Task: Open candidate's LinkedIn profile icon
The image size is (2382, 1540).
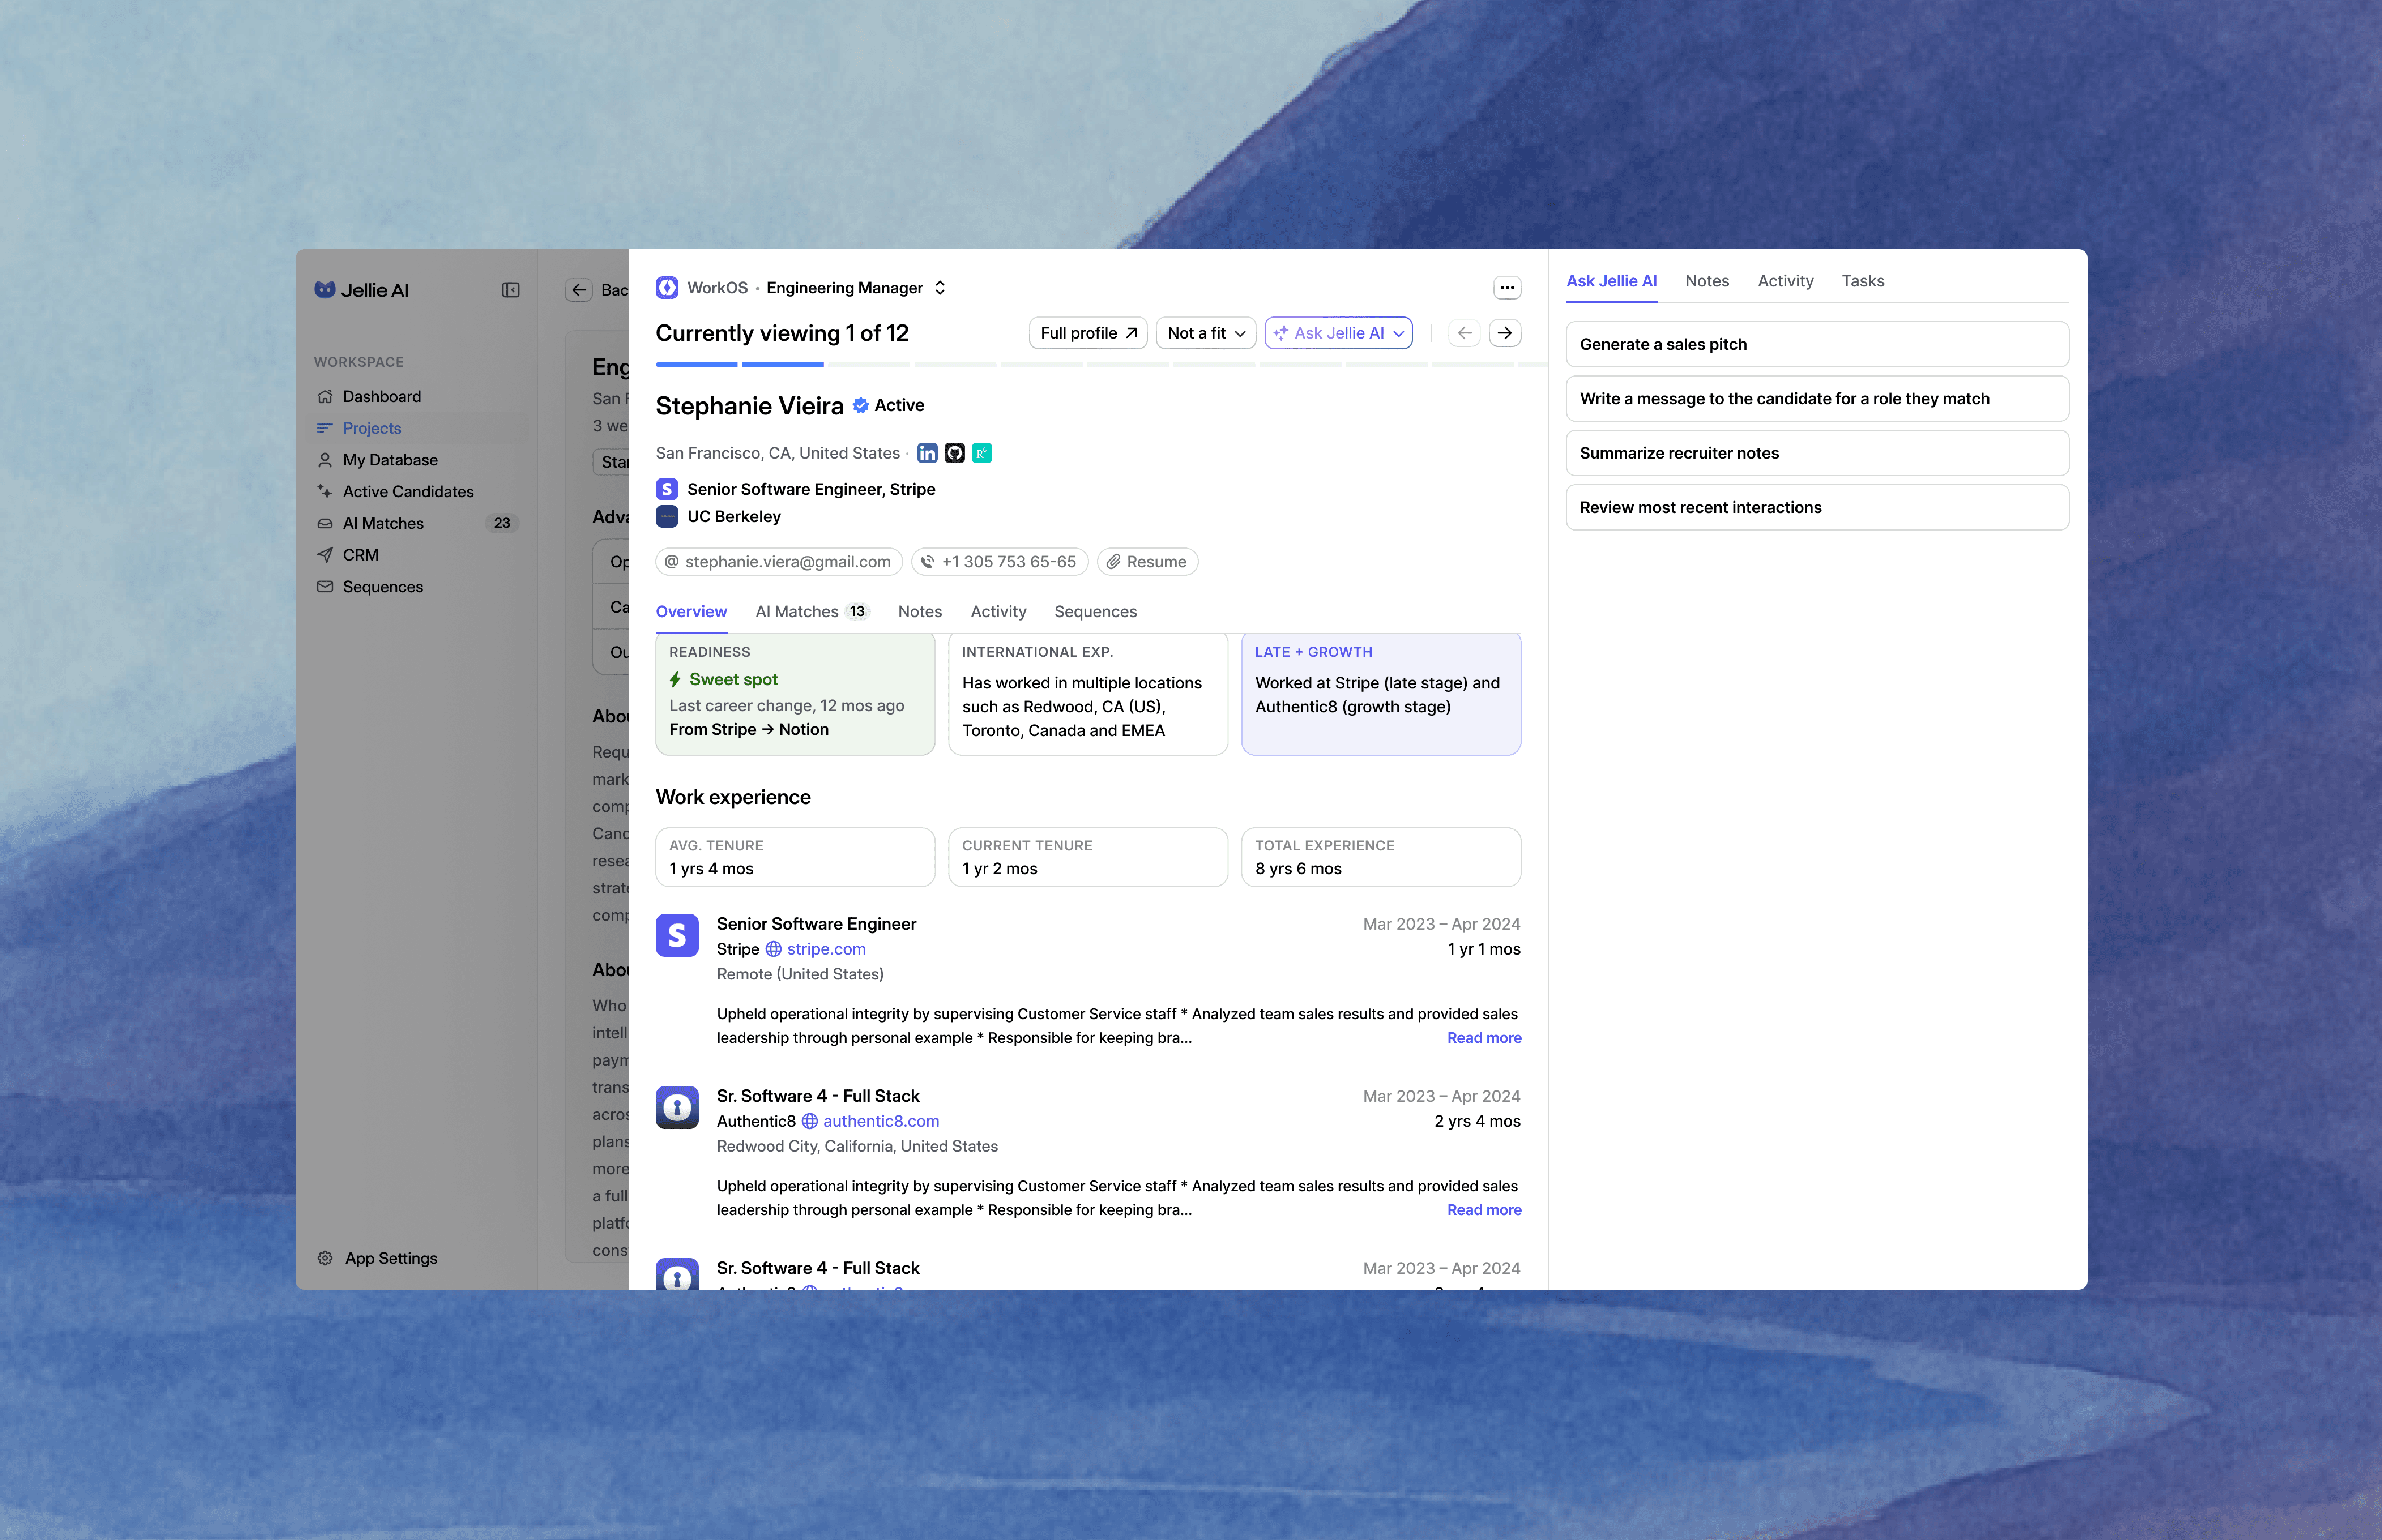Action: pyautogui.click(x=927, y=453)
